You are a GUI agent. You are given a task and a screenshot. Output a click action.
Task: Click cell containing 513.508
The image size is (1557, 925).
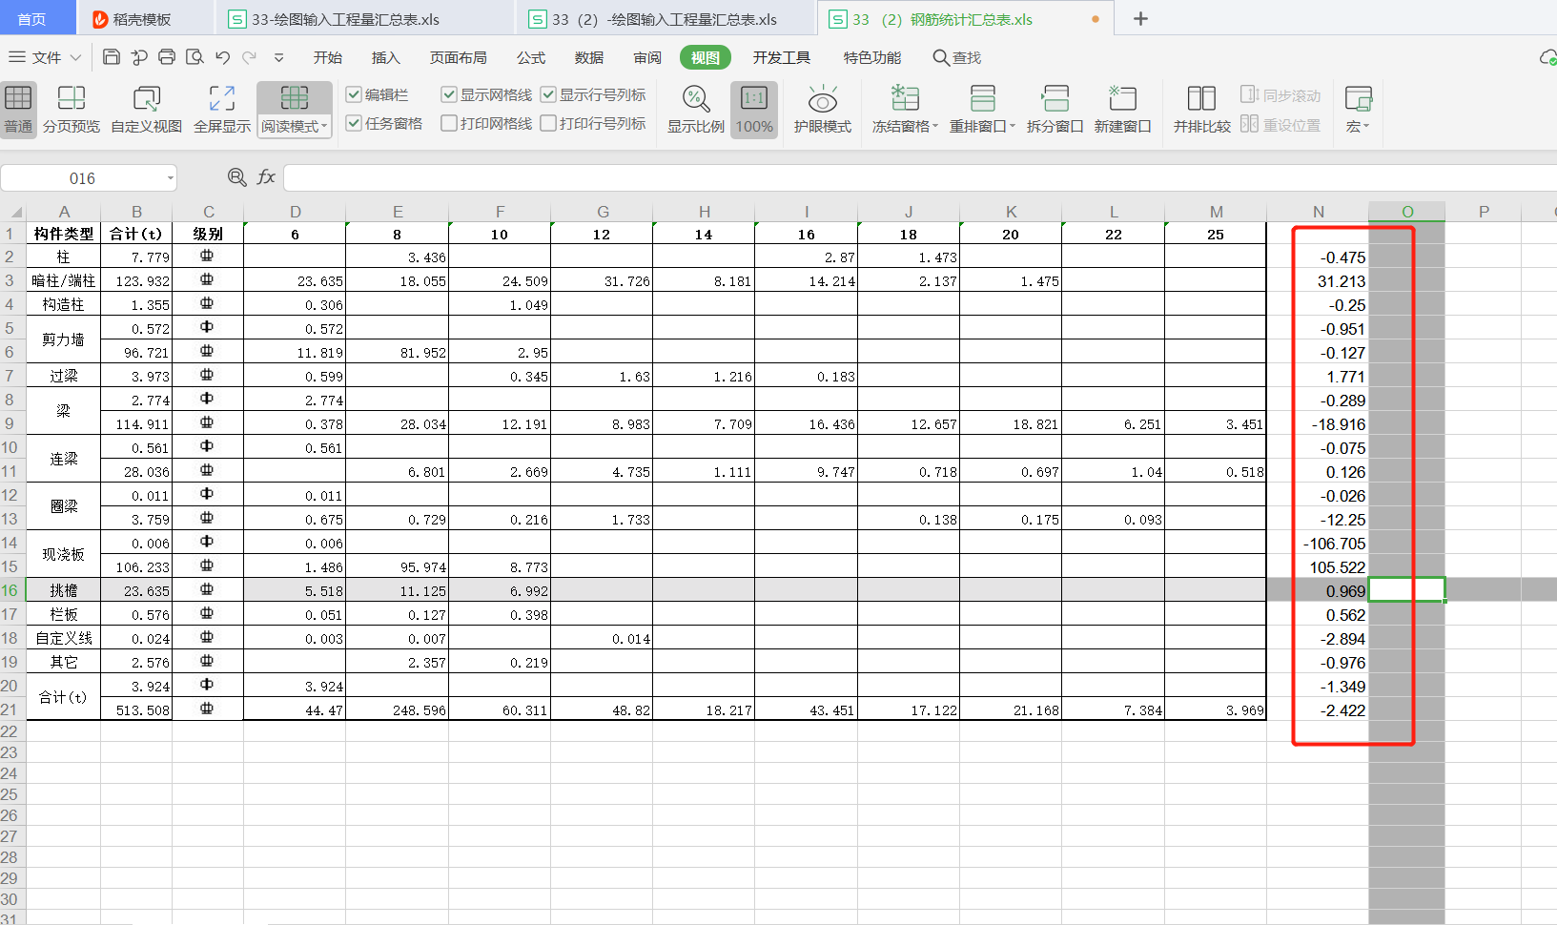coord(136,709)
